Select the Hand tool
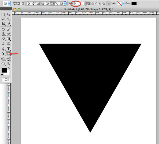The width and height of the screenshot is (159, 144). 3,64
